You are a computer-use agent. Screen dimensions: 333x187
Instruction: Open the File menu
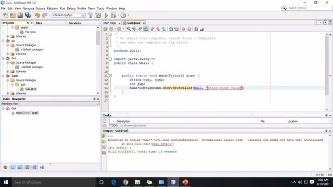coord(3,8)
